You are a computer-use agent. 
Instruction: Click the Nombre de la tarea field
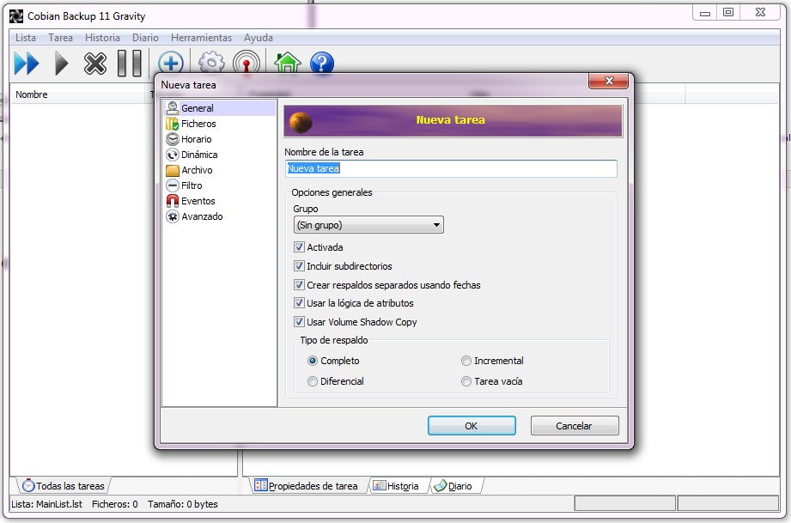[x=451, y=168]
